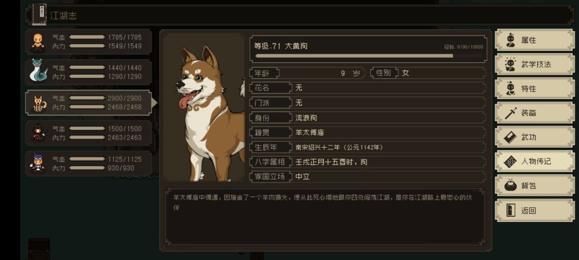Click the 江湖志 book icon
The image size is (579, 260).
[40, 14]
